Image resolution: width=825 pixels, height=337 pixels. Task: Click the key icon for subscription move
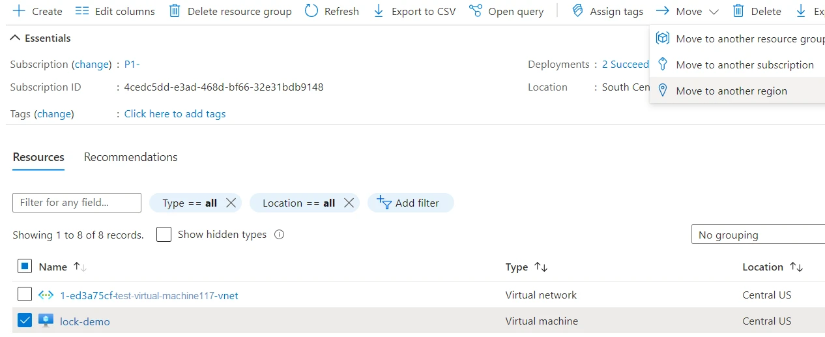point(663,64)
